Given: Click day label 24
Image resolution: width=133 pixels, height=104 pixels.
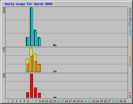Looking at the screenshot, I should [x=97, y=101].
